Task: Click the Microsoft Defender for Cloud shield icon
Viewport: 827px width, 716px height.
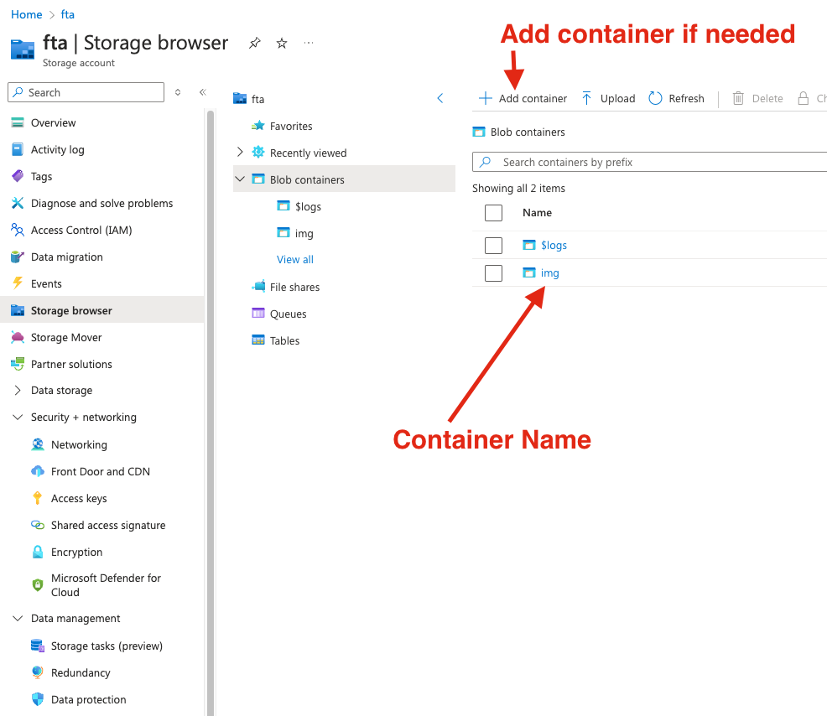Action: point(38,584)
